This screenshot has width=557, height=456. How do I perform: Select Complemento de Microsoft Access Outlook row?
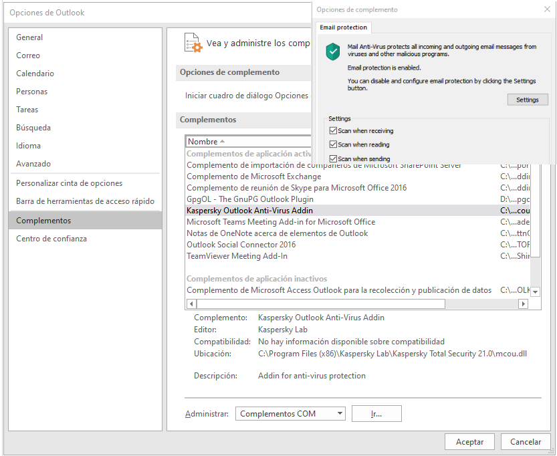358,290
